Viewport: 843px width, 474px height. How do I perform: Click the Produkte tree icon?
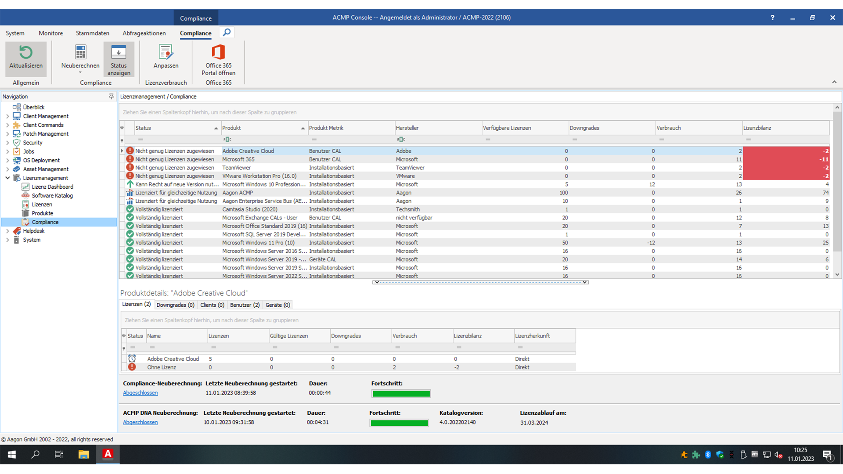click(25, 213)
